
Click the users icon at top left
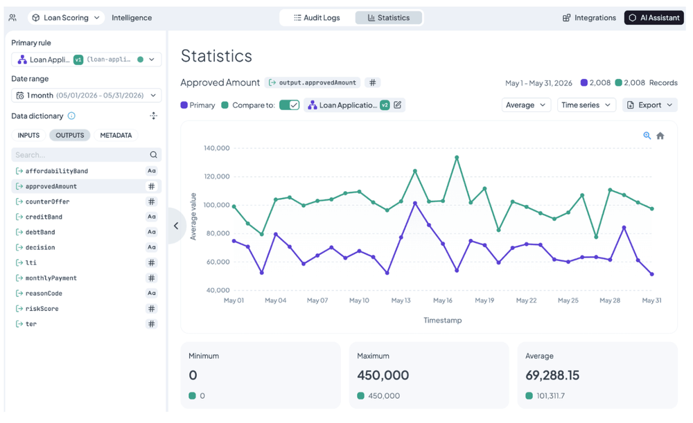(12, 18)
